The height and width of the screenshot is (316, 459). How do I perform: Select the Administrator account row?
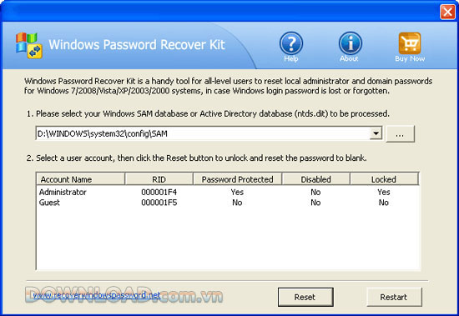click(x=228, y=192)
